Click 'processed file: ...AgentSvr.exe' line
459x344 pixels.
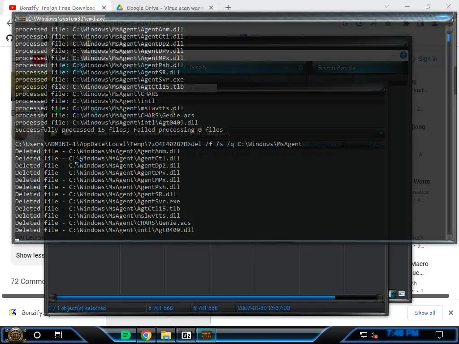100,80
